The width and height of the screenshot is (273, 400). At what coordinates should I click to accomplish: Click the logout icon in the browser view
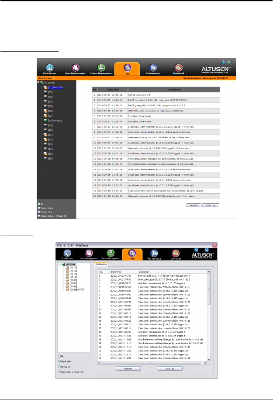[x=228, y=62]
